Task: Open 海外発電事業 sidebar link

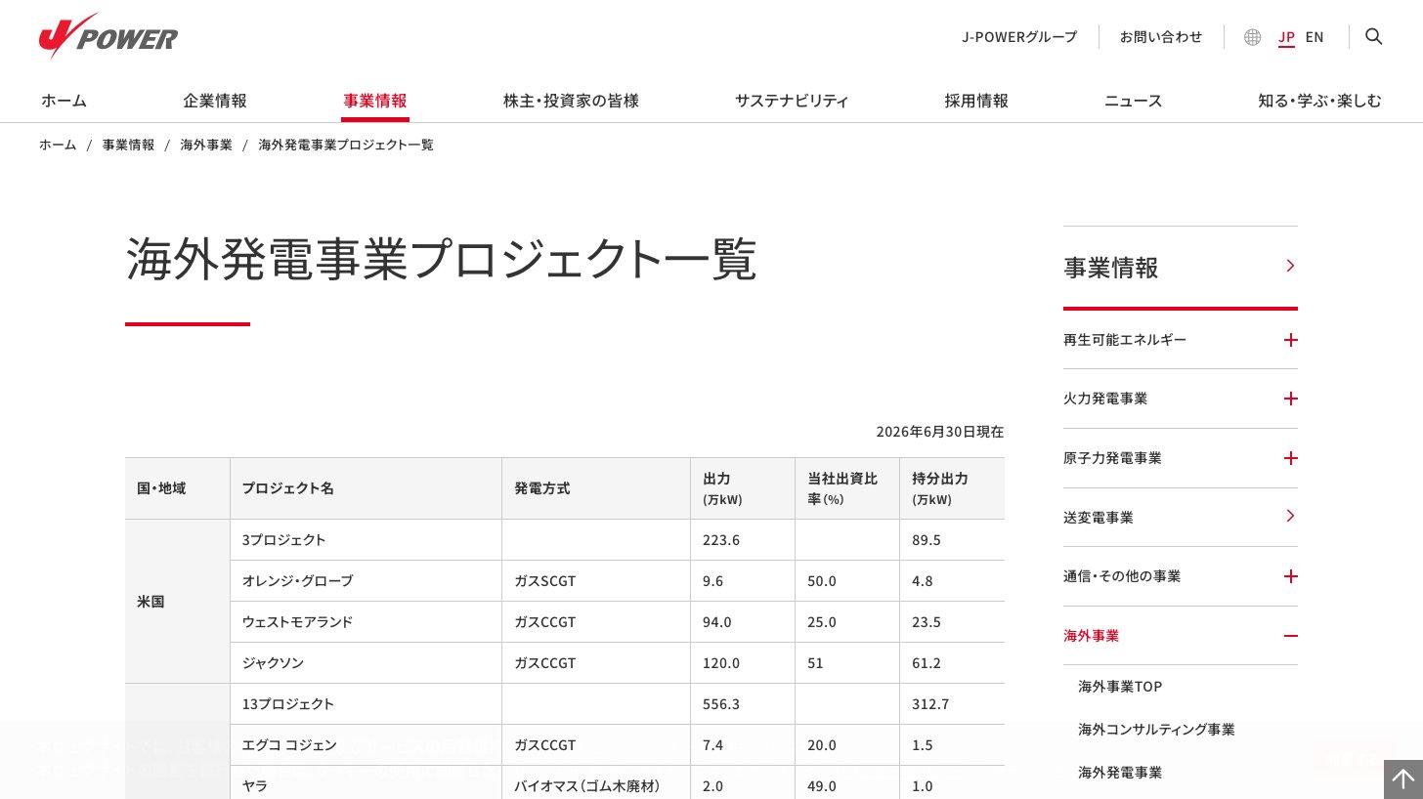Action: [1120, 773]
